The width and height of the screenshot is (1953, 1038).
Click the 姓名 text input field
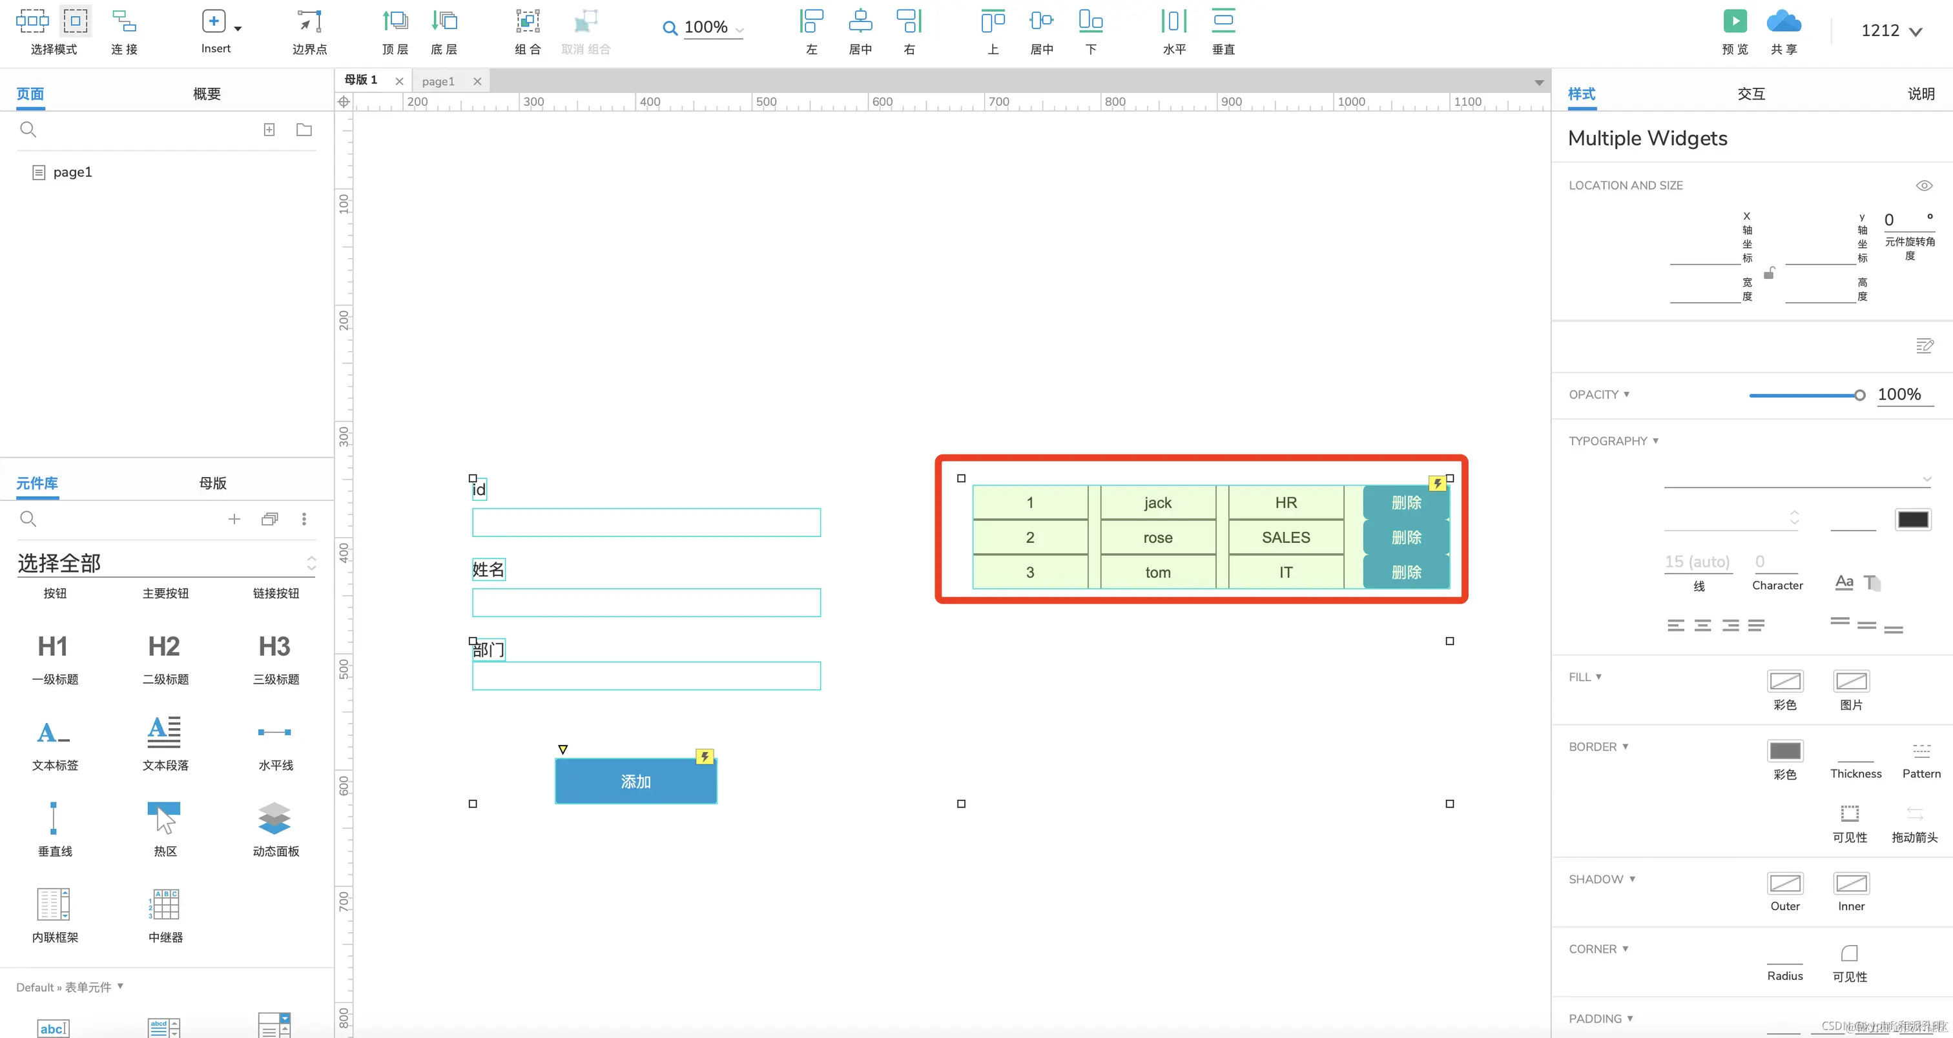tap(646, 602)
